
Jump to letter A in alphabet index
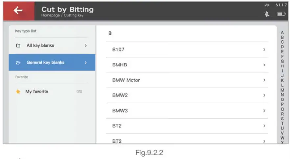point(282,33)
